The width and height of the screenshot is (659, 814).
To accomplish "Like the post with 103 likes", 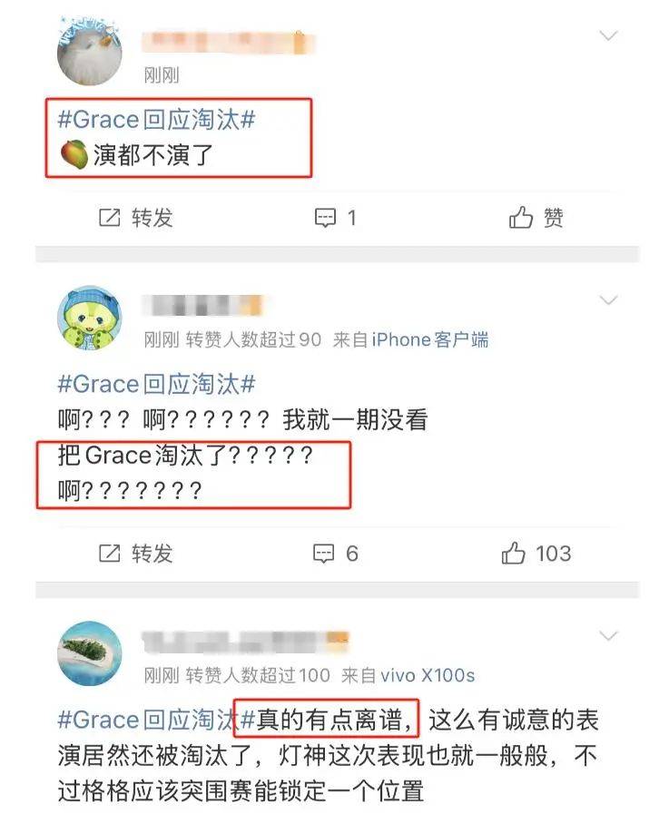I will click(x=536, y=553).
